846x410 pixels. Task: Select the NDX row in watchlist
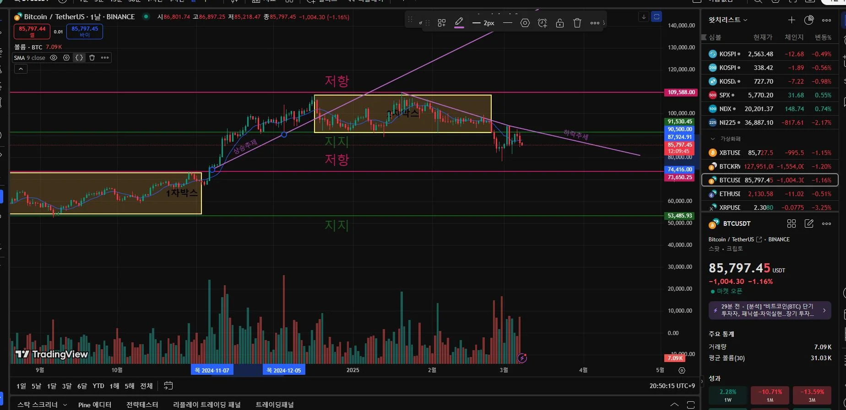coord(770,109)
